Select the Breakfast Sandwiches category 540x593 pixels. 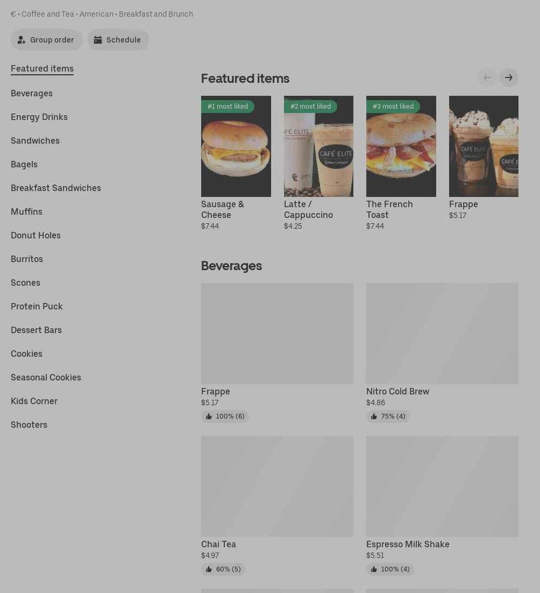point(56,188)
